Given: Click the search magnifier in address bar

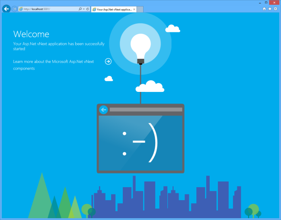Looking at the screenshot, I should 80,9.
